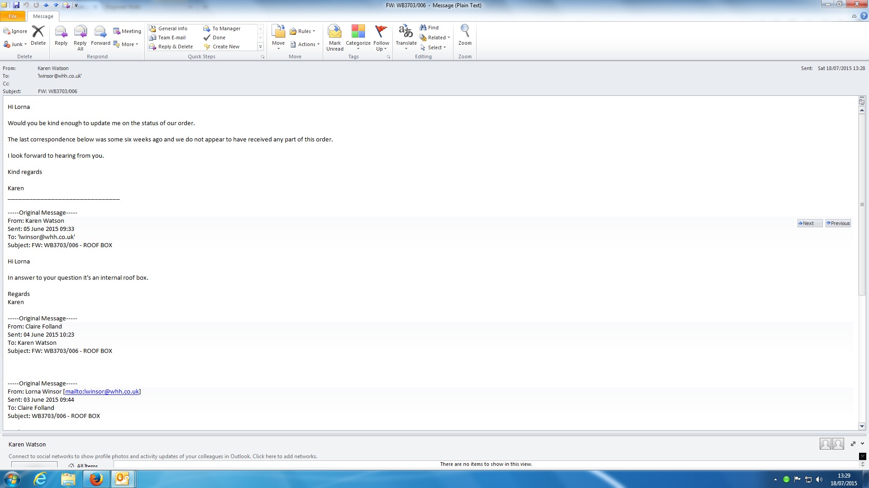Click the Reply All icon
This screenshot has height=488, width=869.
coord(80,33)
